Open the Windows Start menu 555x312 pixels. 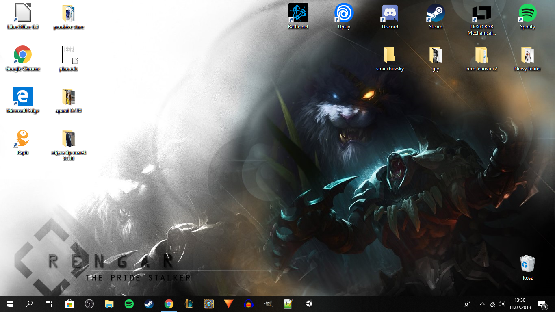pyautogui.click(x=10, y=303)
